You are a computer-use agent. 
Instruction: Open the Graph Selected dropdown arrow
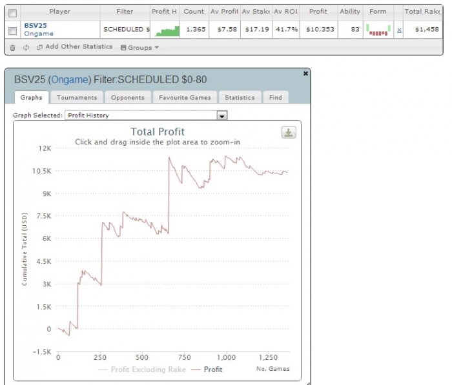[x=222, y=115]
